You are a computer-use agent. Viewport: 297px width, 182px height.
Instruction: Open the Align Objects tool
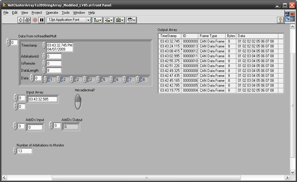coord(98,20)
